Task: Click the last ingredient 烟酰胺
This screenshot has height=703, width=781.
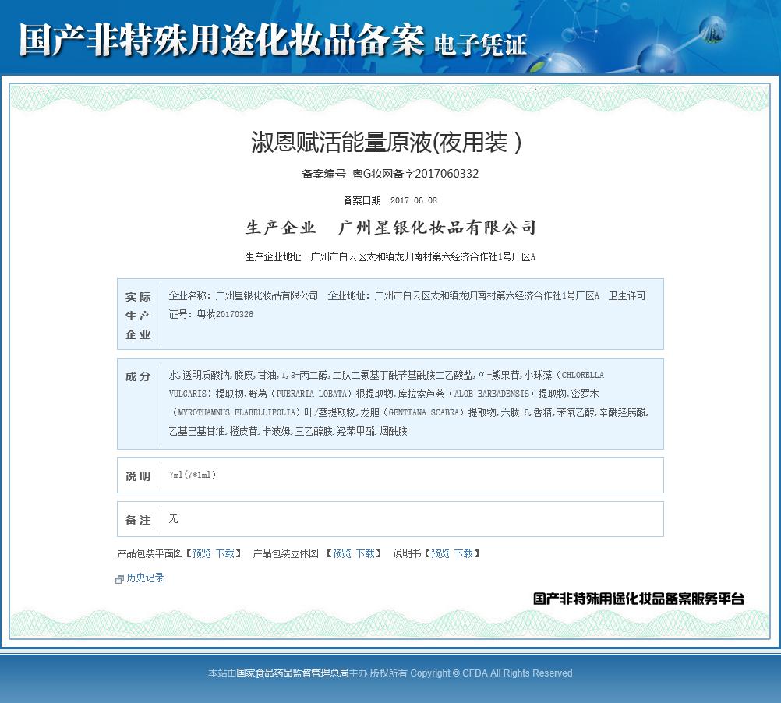Action: tap(394, 431)
